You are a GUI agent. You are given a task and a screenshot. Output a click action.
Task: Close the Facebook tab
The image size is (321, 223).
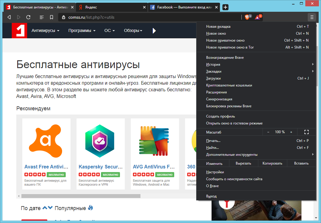tap(217, 7)
